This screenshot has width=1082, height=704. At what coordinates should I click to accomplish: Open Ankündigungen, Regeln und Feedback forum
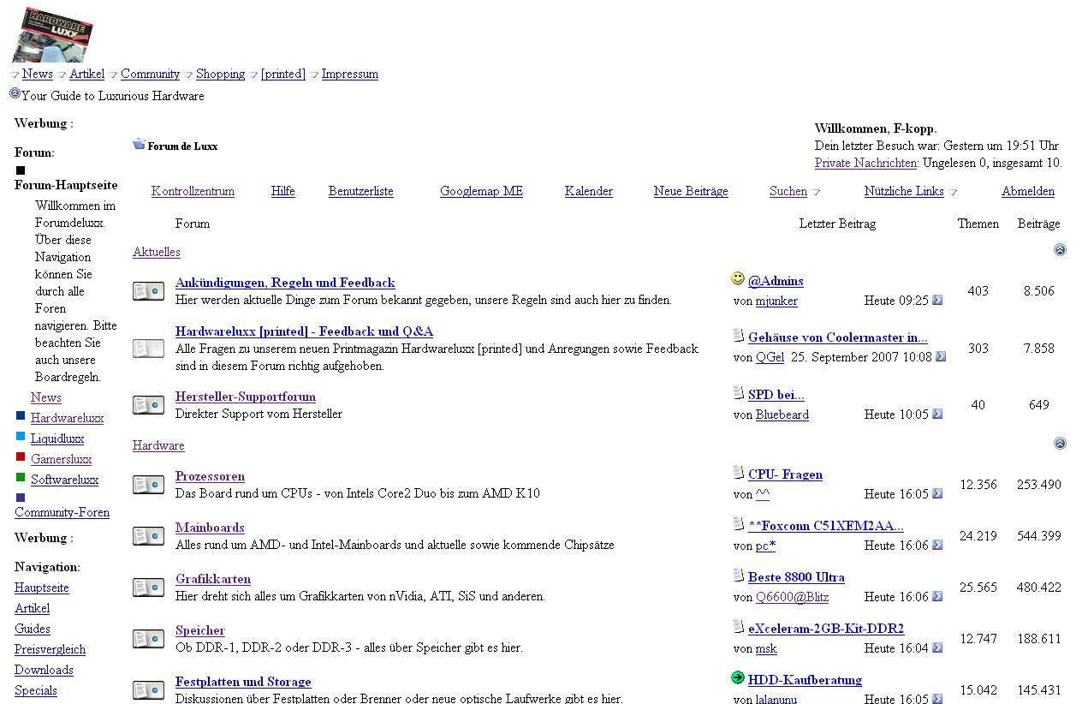pyautogui.click(x=285, y=283)
